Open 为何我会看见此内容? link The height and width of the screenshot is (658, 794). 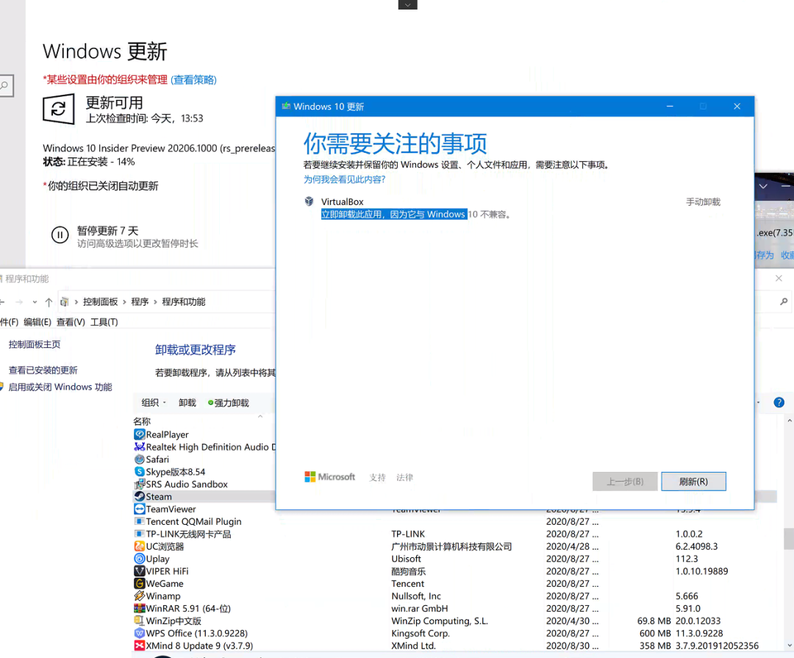pos(344,179)
